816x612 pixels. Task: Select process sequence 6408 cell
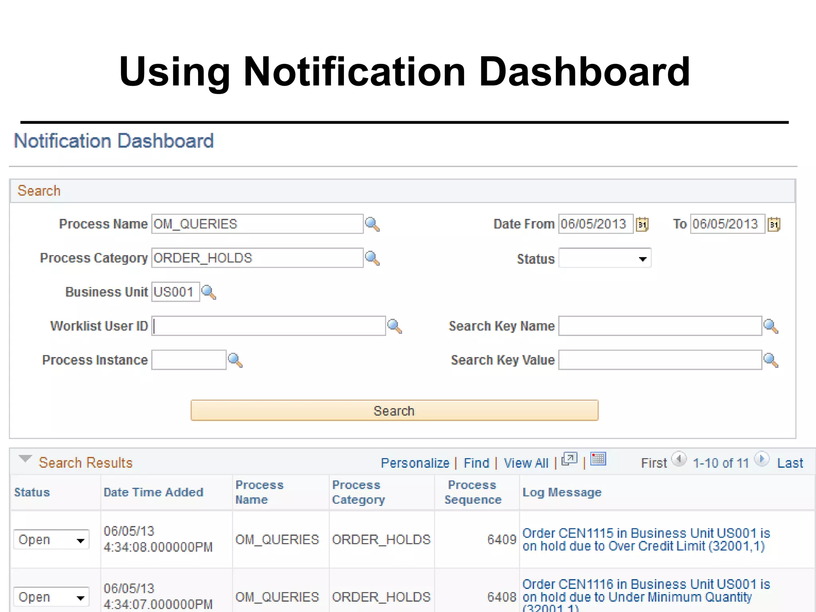[x=477, y=590]
